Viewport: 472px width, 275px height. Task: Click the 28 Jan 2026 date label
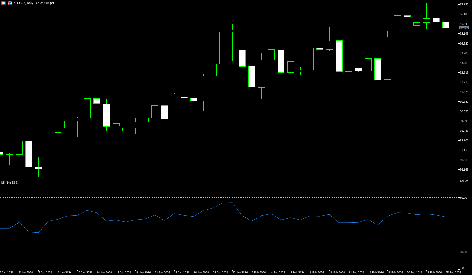221,273
